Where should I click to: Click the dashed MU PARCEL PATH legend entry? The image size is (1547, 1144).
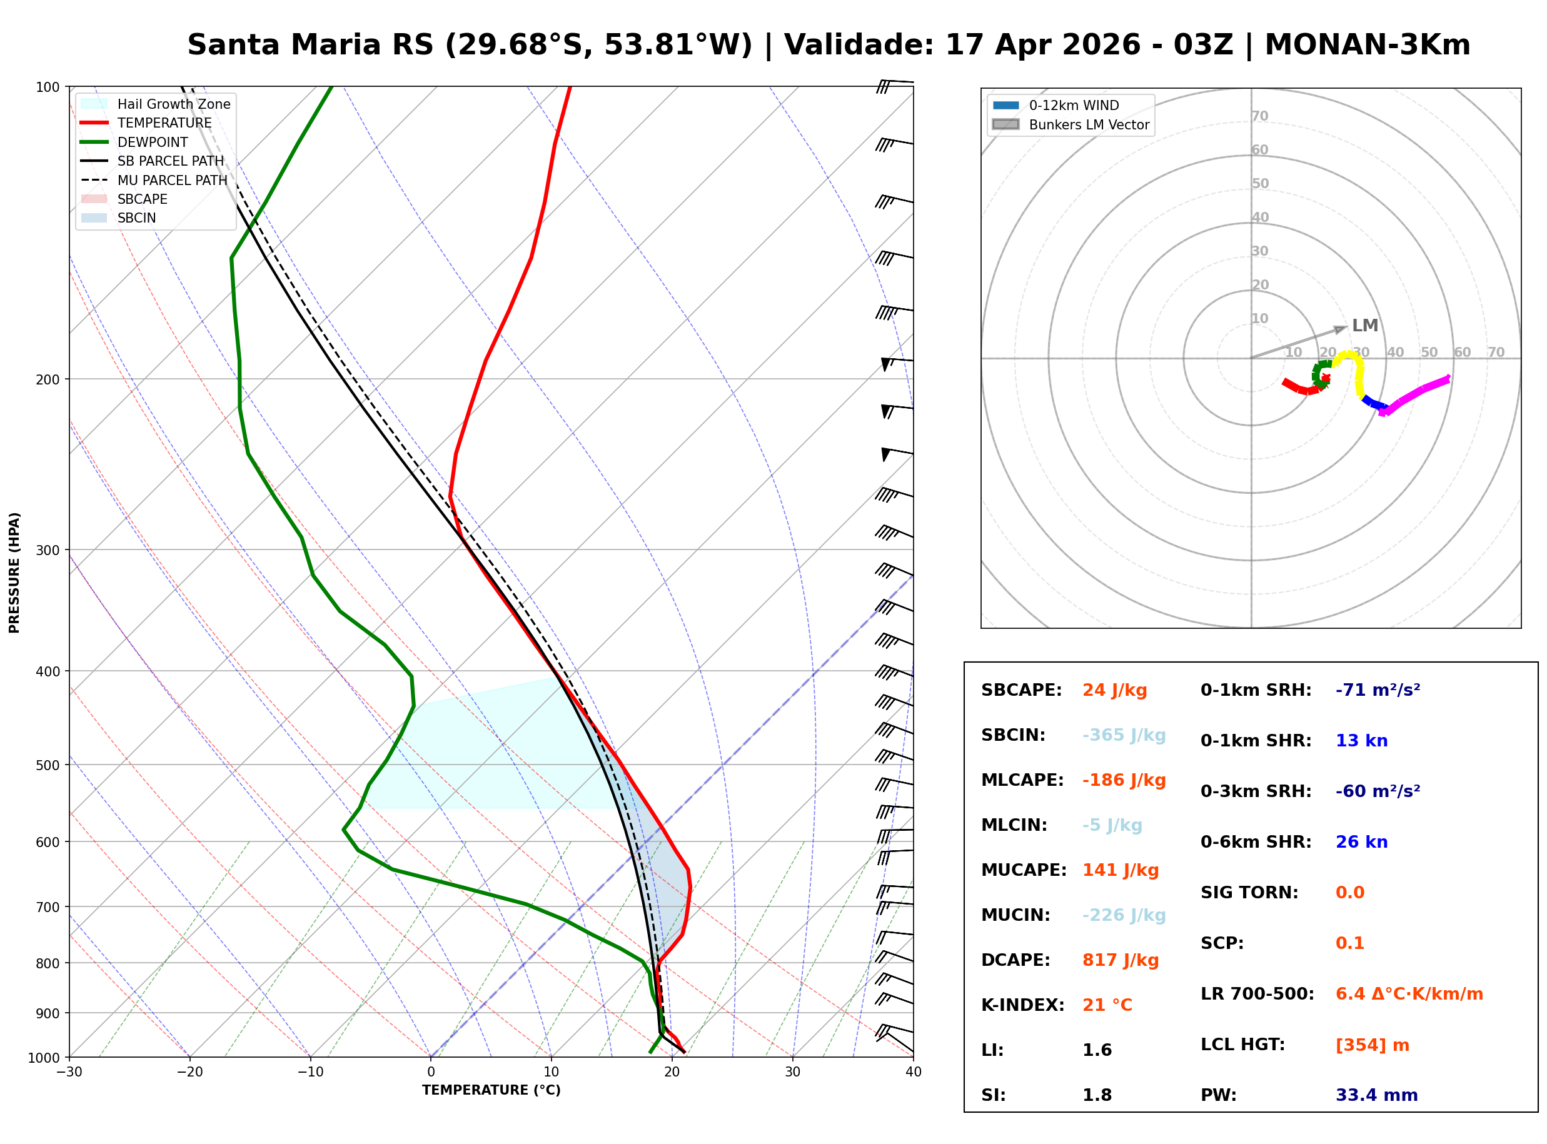pyautogui.click(x=94, y=180)
